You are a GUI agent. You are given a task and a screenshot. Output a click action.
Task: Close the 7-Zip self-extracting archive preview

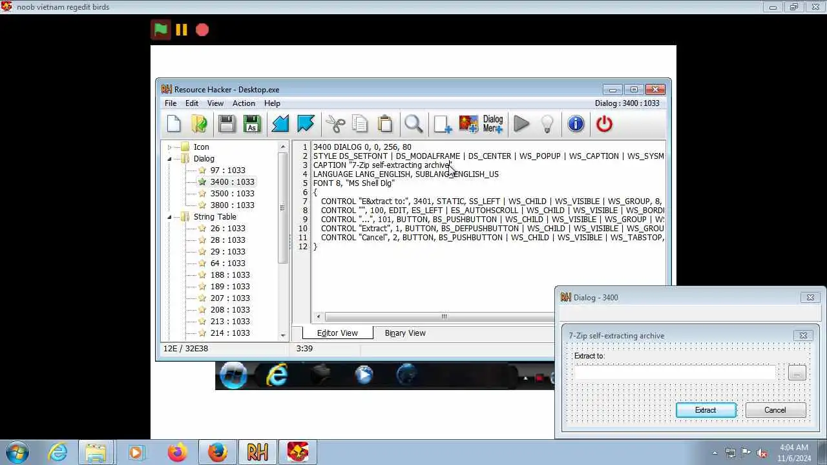pyautogui.click(x=803, y=336)
